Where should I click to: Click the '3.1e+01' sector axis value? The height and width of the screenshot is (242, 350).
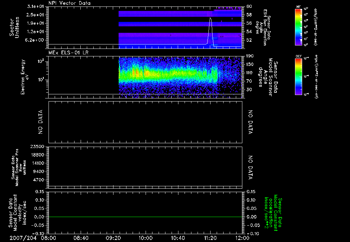36,6
